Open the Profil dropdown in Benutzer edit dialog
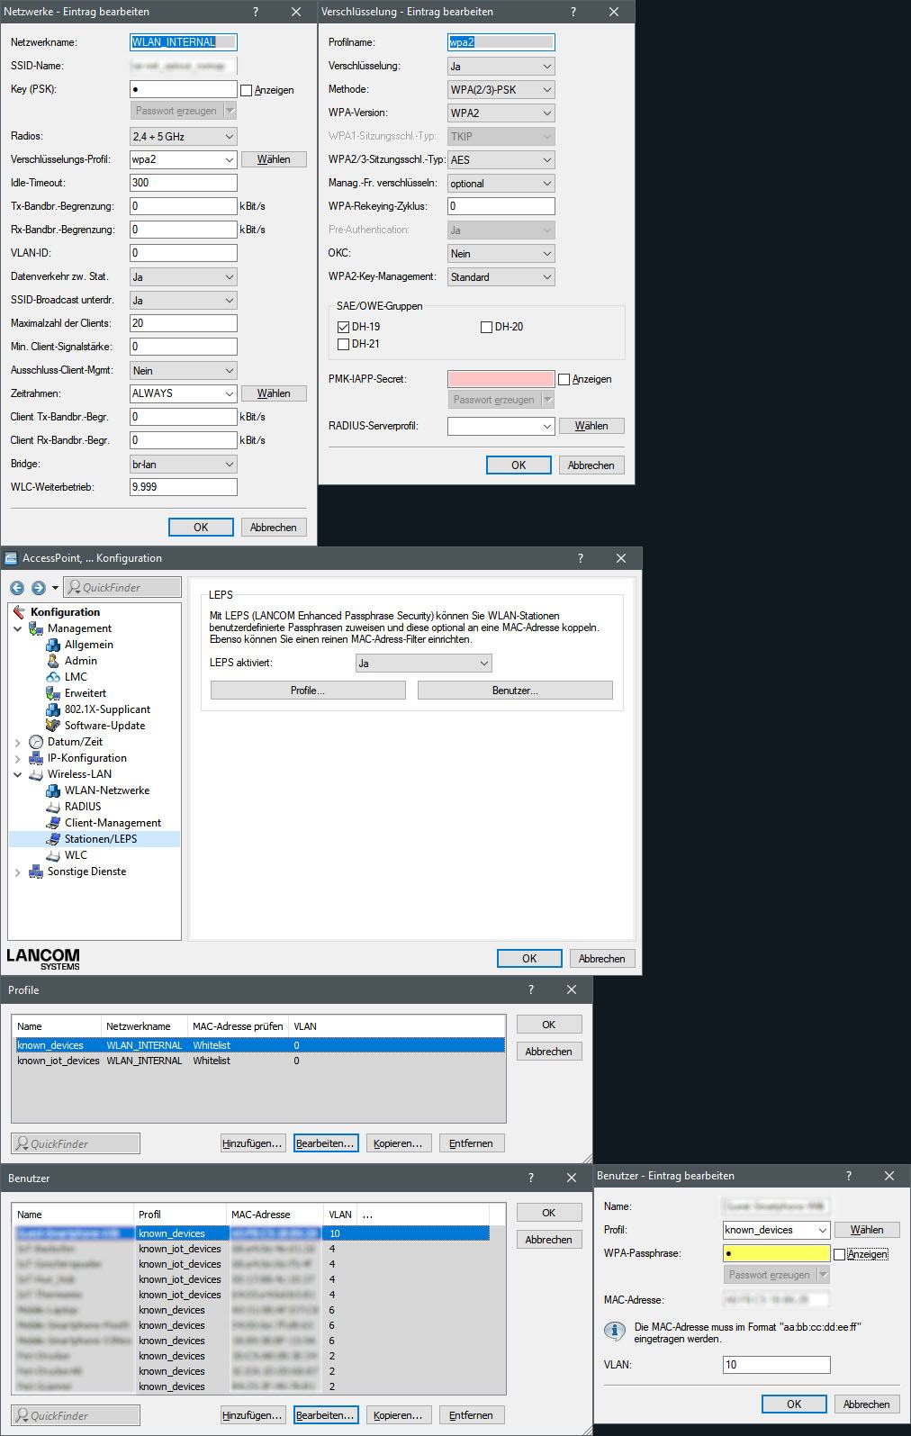 (x=776, y=1230)
